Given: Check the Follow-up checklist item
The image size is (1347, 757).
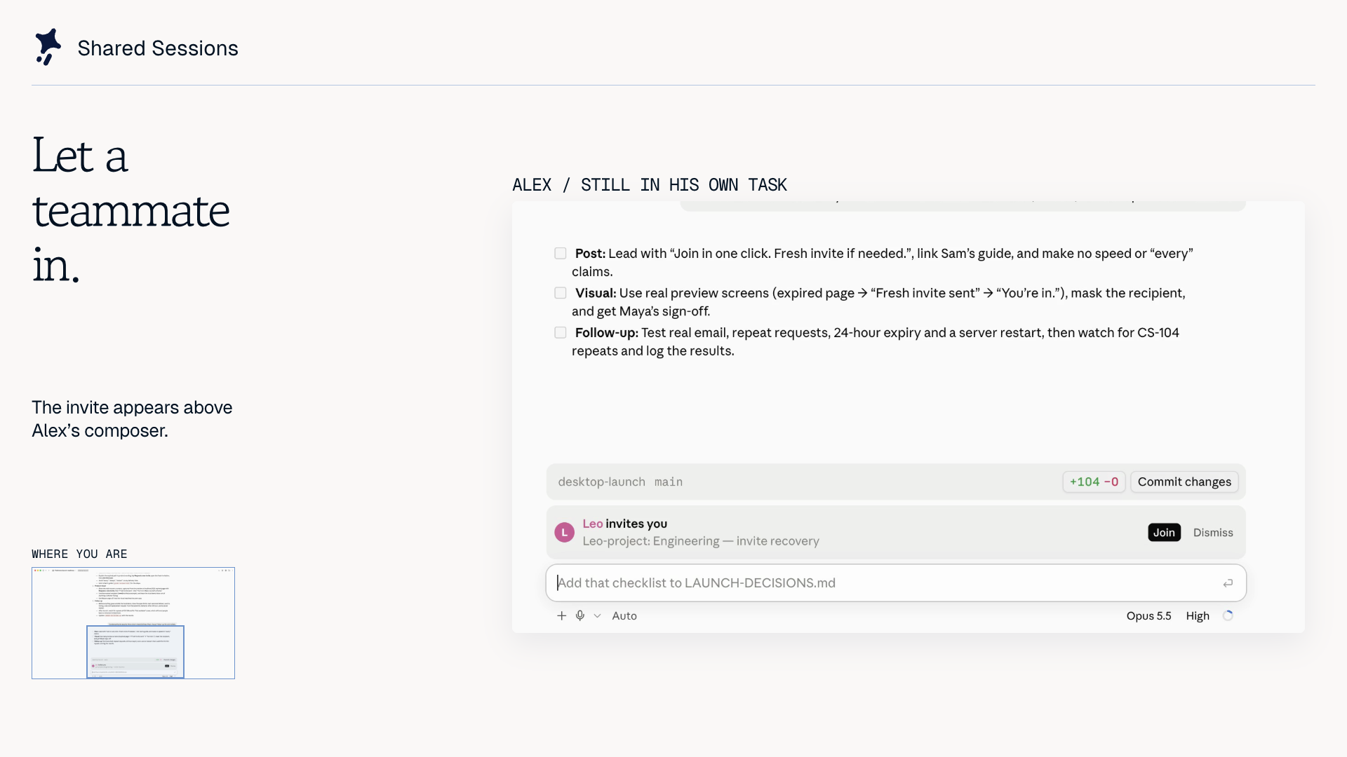Looking at the screenshot, I should (561, 333).
